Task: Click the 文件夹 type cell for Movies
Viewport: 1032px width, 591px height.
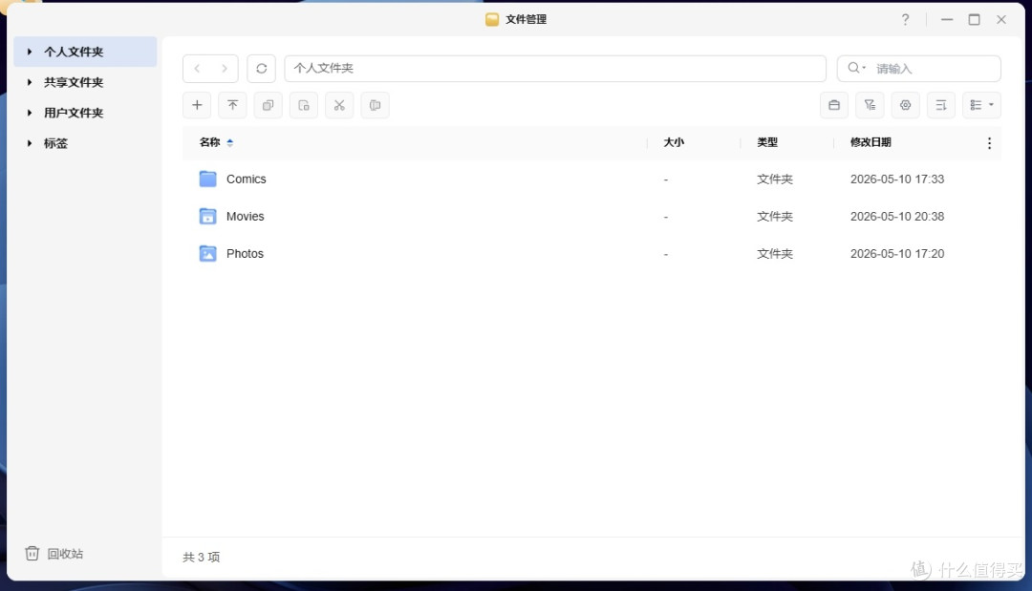Action: point(775,217)
